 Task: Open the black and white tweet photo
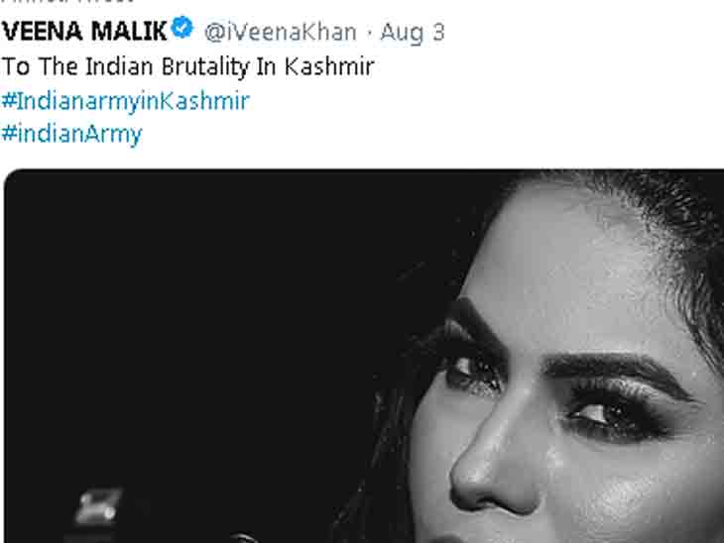[364, 356]
